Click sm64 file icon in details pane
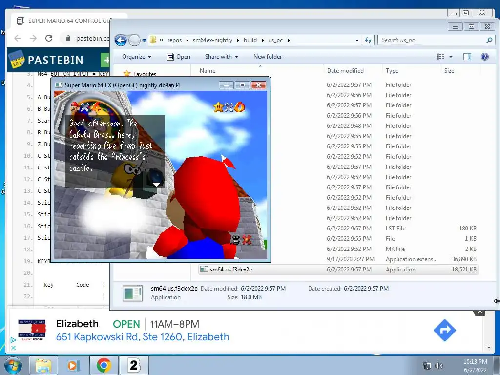This screenshot has height=375, width=500. (133, 293)
